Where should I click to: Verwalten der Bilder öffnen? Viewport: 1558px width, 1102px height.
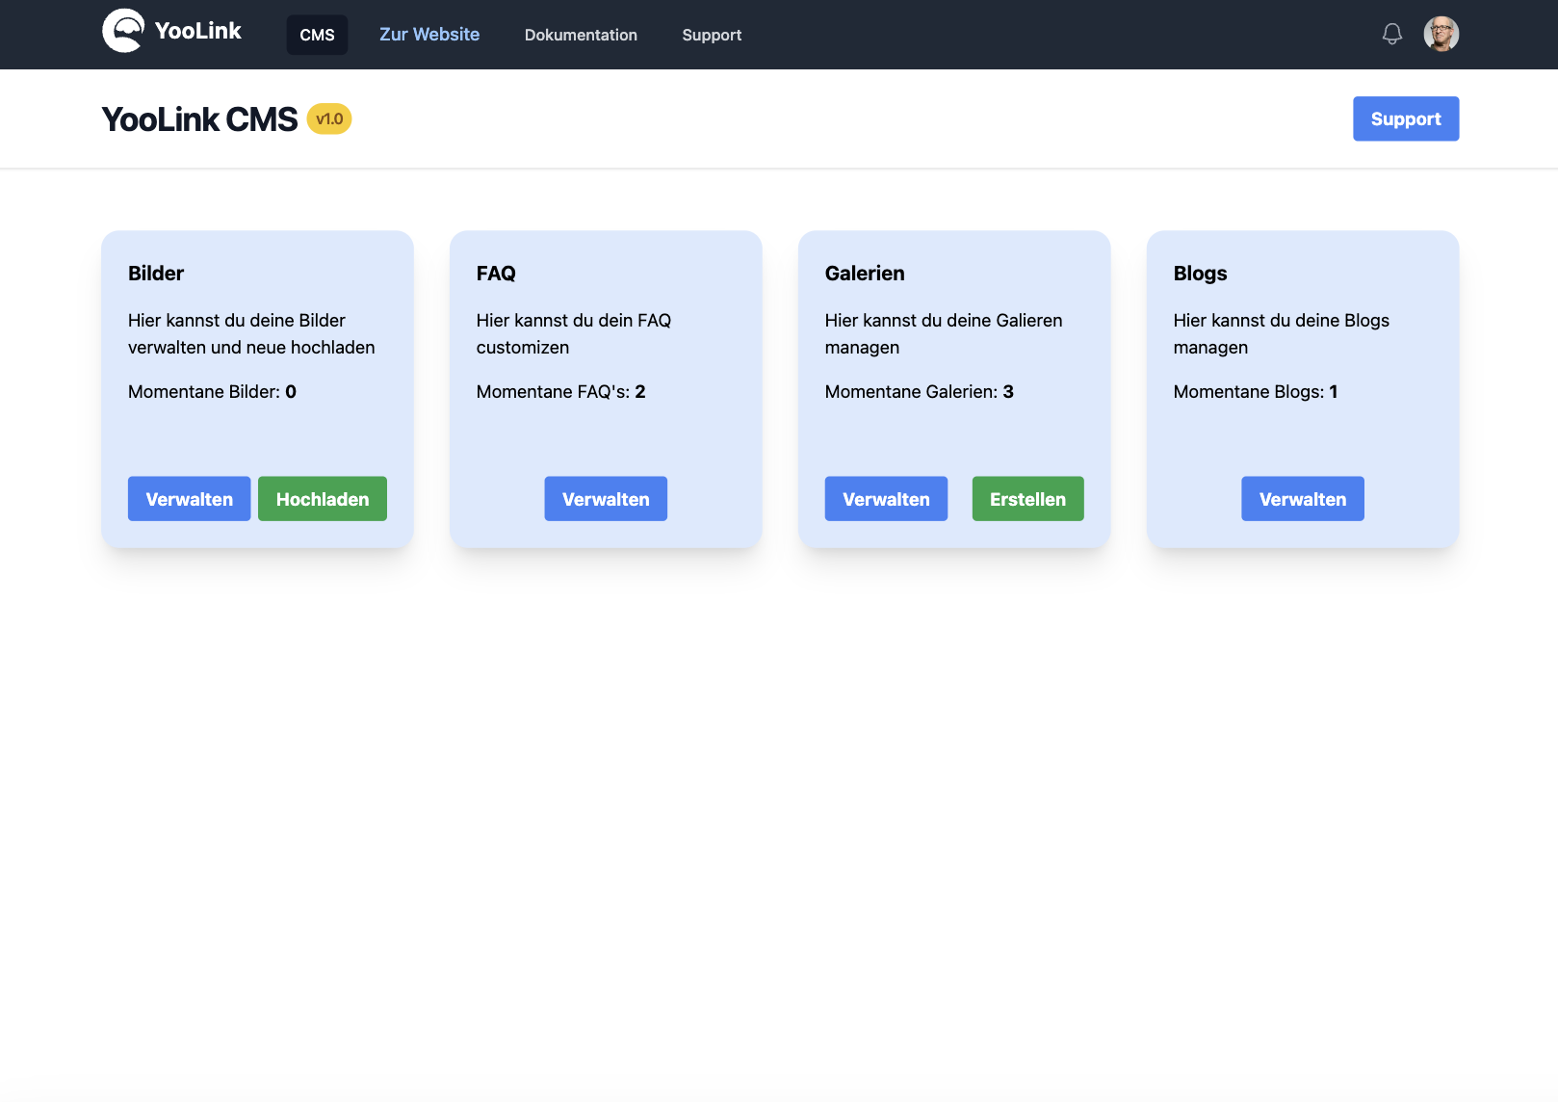pyautogui.click(x=189, y=499)
